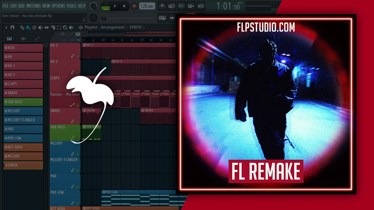Open the EDIT menu
This screenshot has width=374, height=210.
[x=13, y=6]
